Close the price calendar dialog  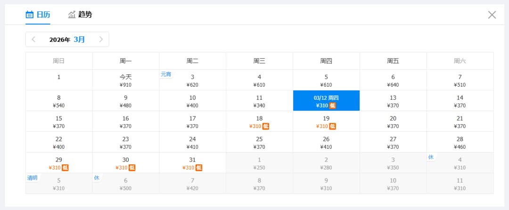click(492, 15)
